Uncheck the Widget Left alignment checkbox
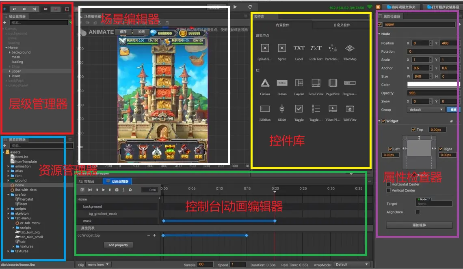 click(x=390, y=149)
